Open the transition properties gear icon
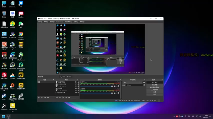The height and width of the screenshot is (119, 213). (x=144, y=83)
